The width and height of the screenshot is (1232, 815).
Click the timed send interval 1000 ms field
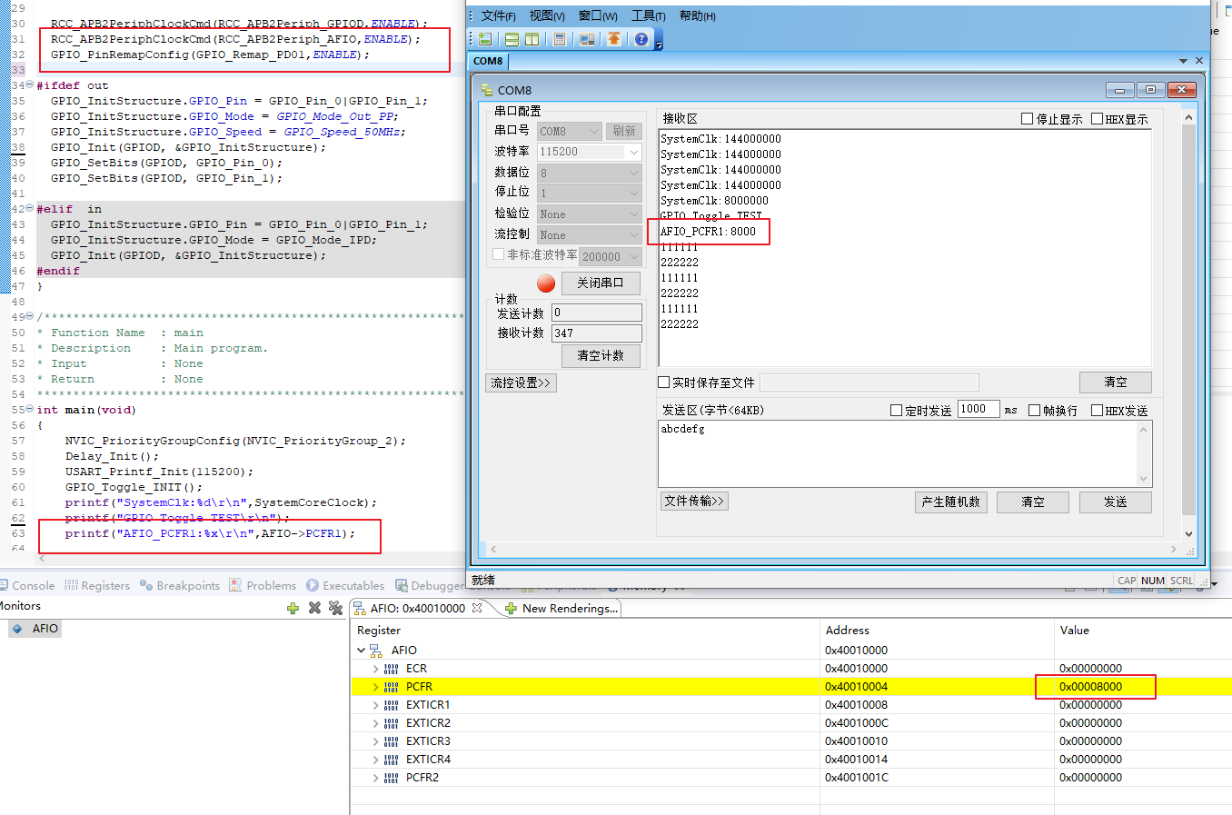(x=979, y=409)
